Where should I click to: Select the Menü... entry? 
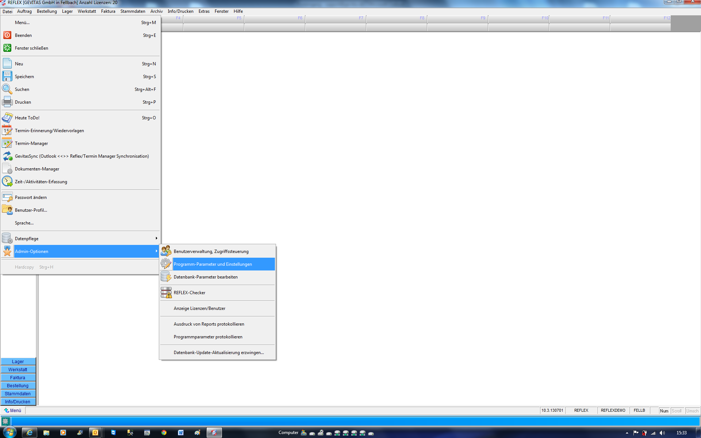click(x=80, y=23)
